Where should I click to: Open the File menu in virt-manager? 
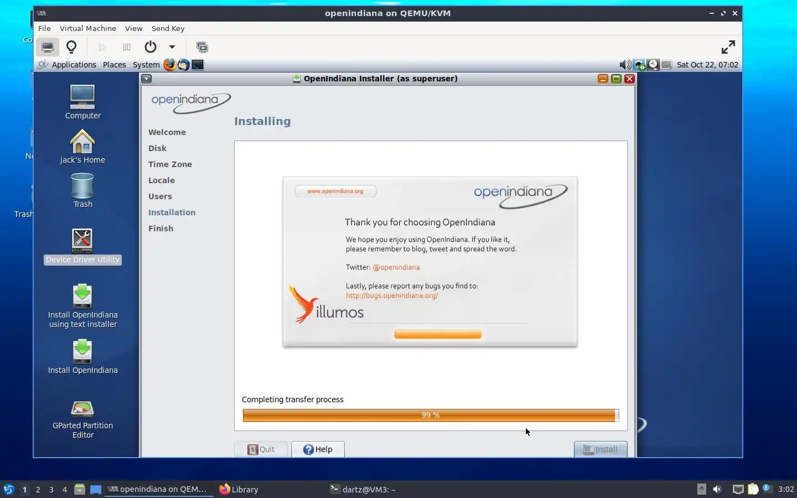tap(44, 28)
